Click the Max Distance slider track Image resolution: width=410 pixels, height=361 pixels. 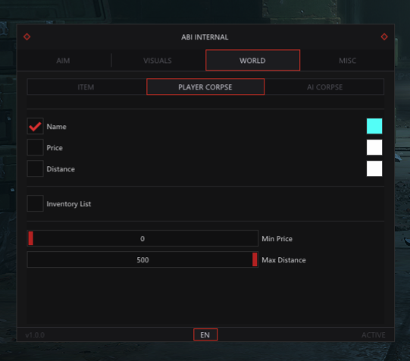tap(142, 259)
